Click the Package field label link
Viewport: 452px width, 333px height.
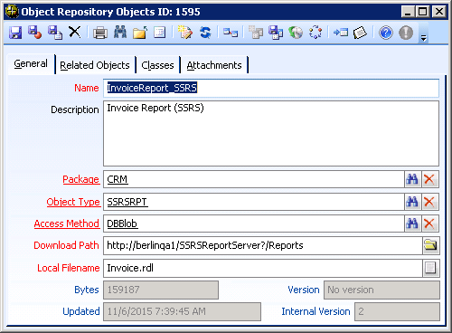point(80,179)
